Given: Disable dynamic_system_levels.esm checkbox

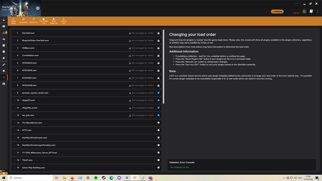Looking at the screenshot, I should [x=159, y=93].
